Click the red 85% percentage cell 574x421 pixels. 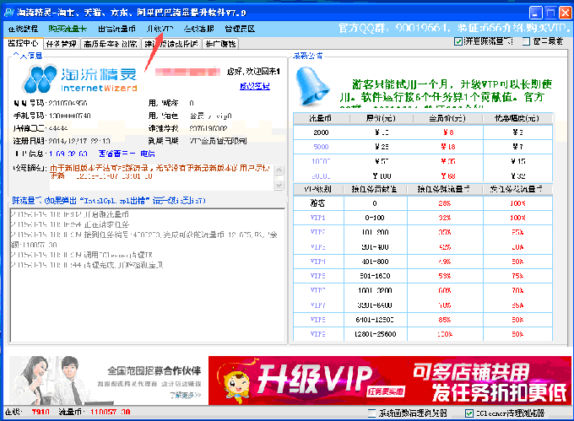(445, 320)
